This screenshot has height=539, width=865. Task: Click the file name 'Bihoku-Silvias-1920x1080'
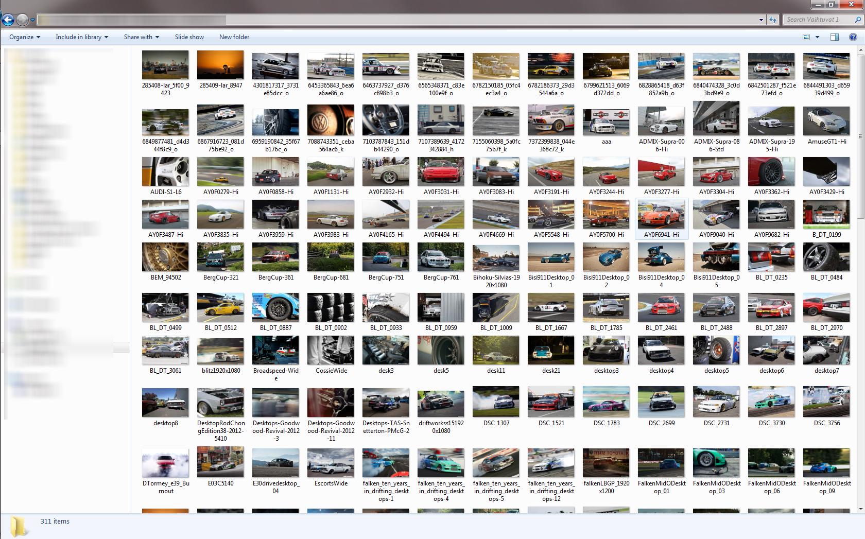[496, 281]
